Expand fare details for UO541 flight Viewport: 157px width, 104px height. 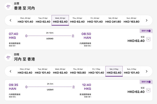[148, 90]
